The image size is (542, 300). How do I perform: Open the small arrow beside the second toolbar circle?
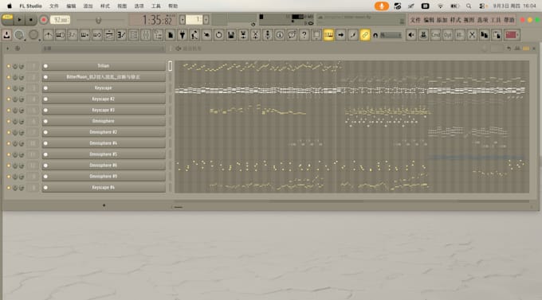point(39,40)
